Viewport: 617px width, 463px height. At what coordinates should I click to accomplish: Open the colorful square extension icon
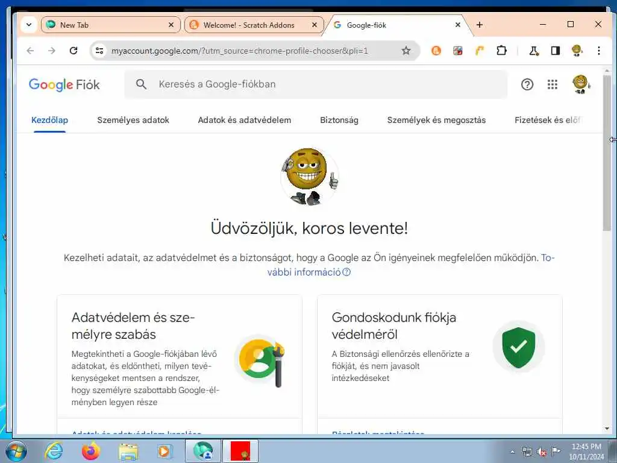[x=458, y=51]
